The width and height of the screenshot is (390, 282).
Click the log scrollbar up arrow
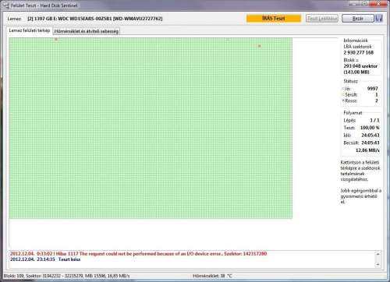pyautogui.click(x=378, y=254)
